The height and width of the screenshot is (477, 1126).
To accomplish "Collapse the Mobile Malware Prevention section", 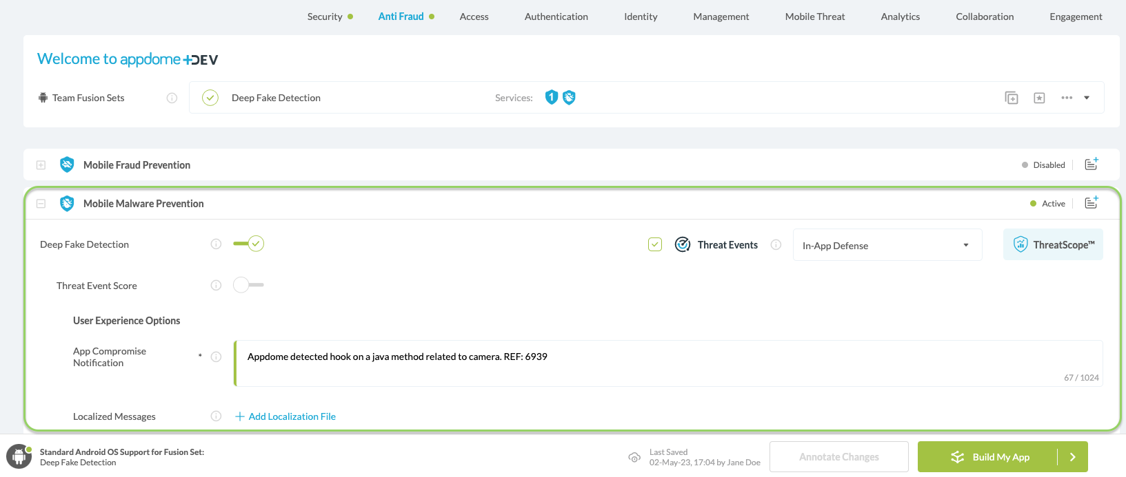I will 41,204.
